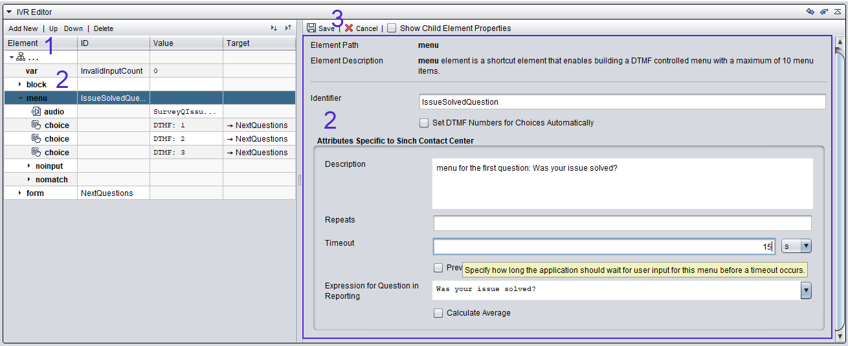The width and height of the screenshot is (848, 346).
Task: Expand the noinput tree node
Action: (28, 166)
